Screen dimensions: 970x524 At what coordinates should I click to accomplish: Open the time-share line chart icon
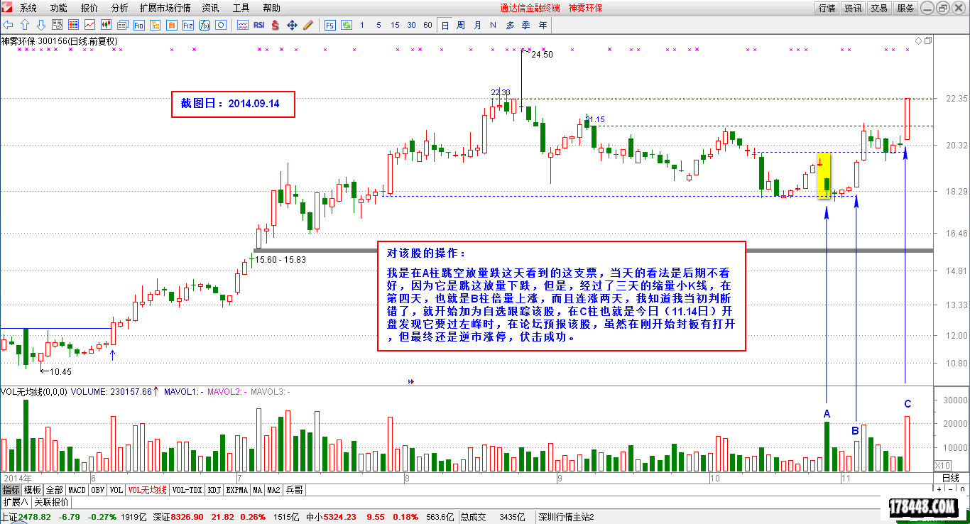[x=89, y=25]
